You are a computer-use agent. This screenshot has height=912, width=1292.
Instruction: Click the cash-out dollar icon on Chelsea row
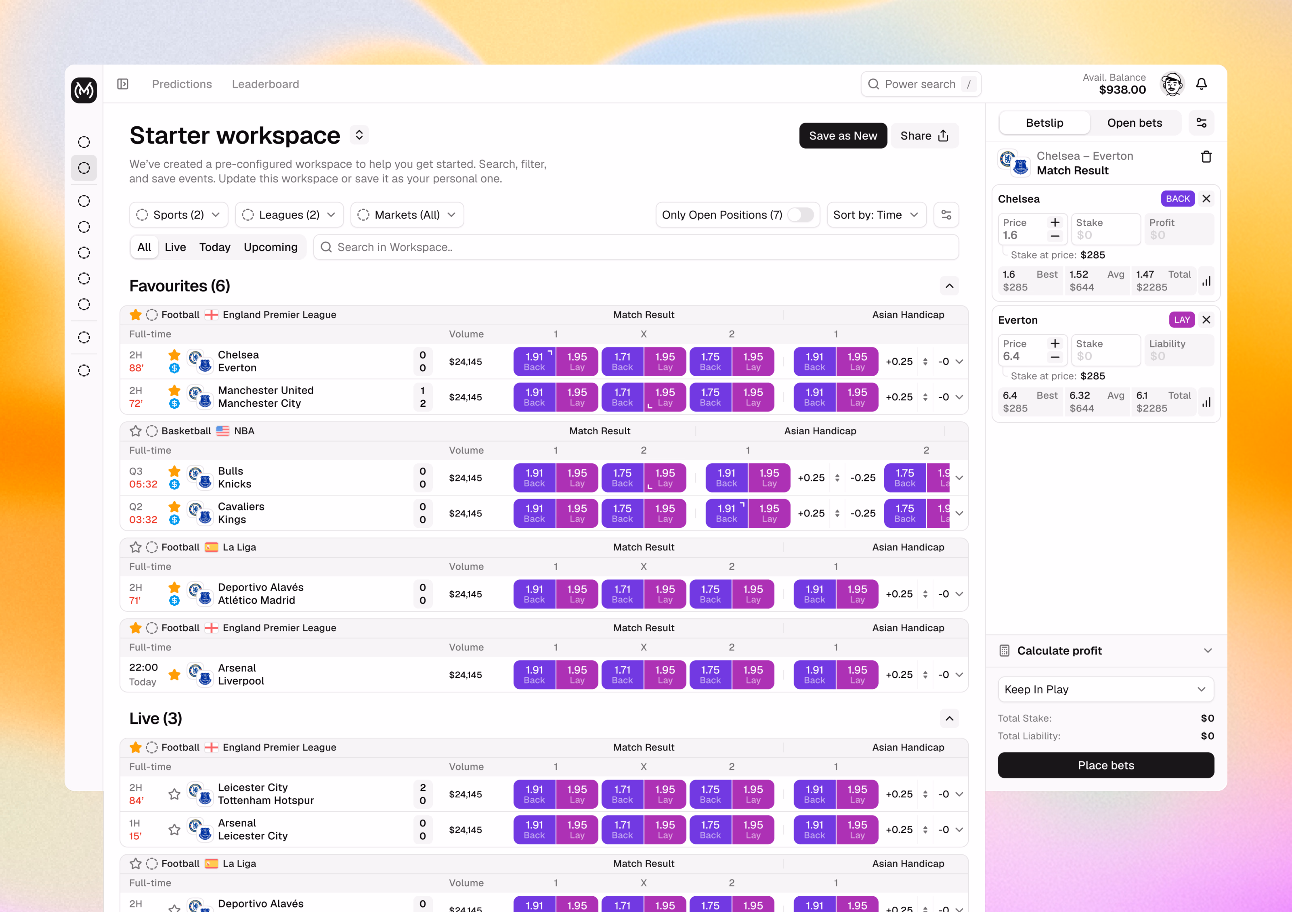174,368
